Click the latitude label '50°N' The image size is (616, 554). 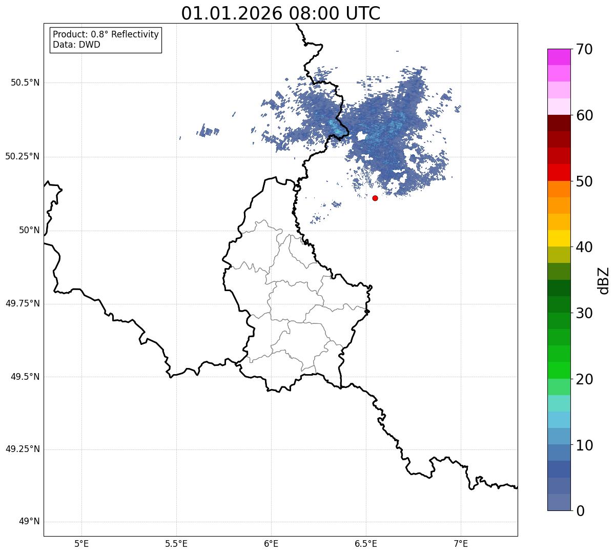click(29, 230)
